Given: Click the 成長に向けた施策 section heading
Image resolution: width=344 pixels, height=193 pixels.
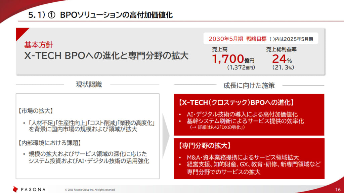Looking at the screenshot, I should tap(249, 85).
